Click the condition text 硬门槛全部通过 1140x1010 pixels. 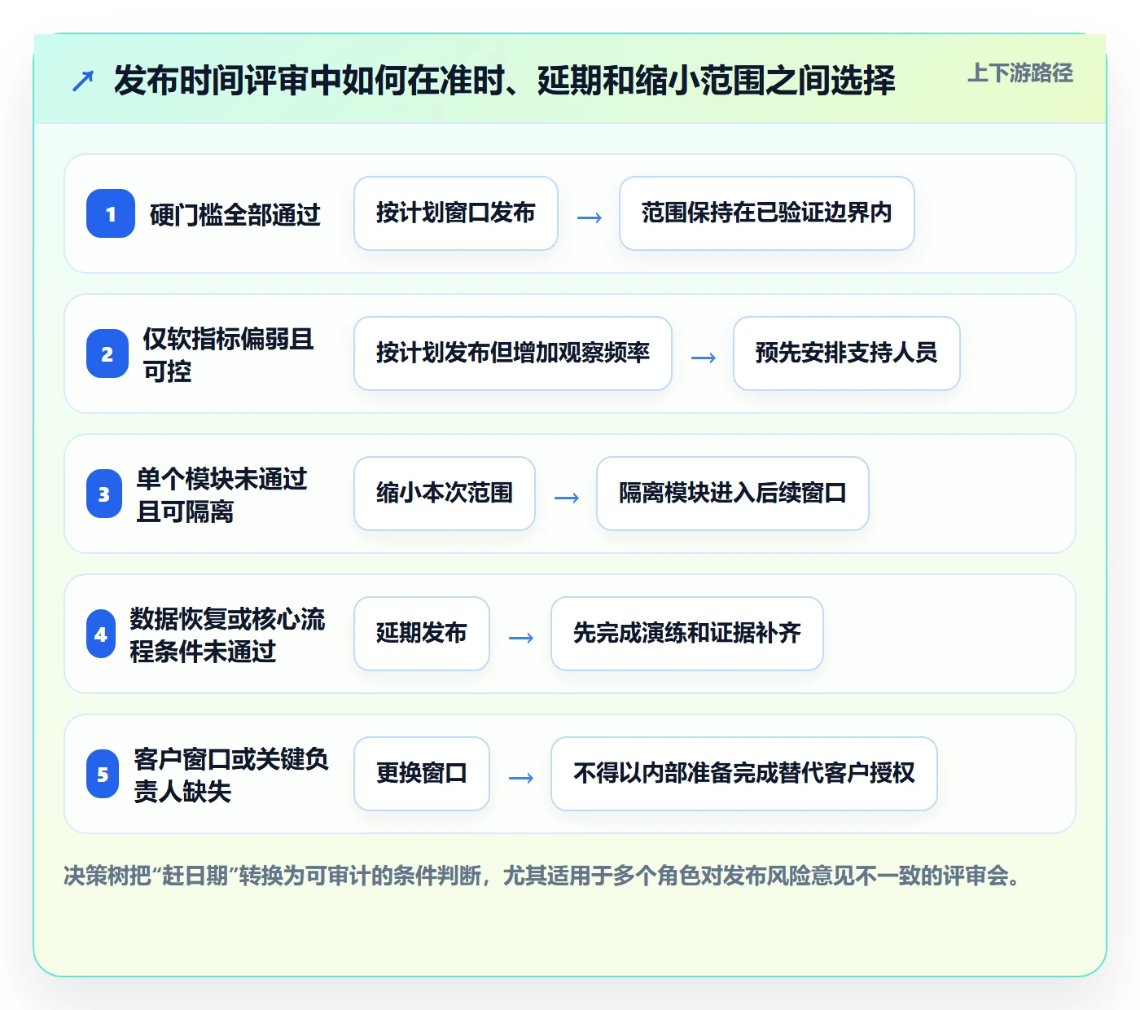[x=235, y=215]
